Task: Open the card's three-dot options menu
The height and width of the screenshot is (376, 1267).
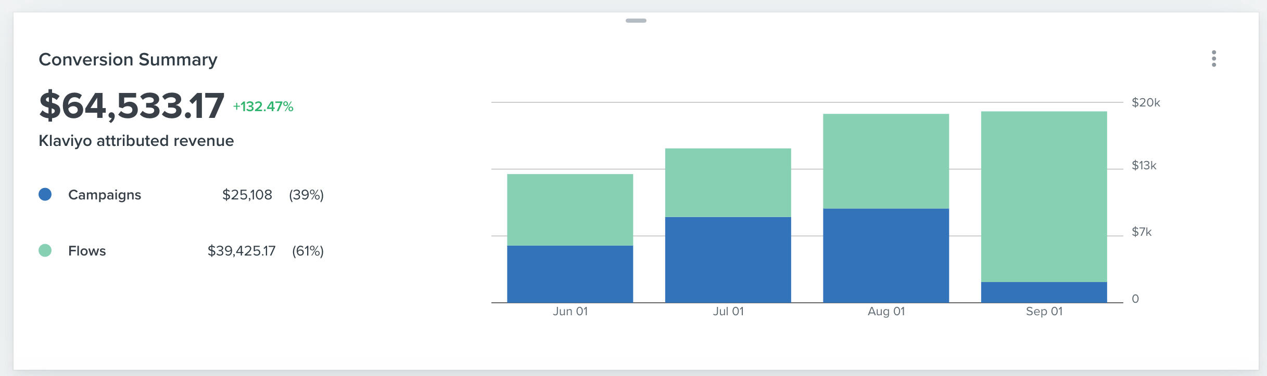Action: click(1213, 59)
